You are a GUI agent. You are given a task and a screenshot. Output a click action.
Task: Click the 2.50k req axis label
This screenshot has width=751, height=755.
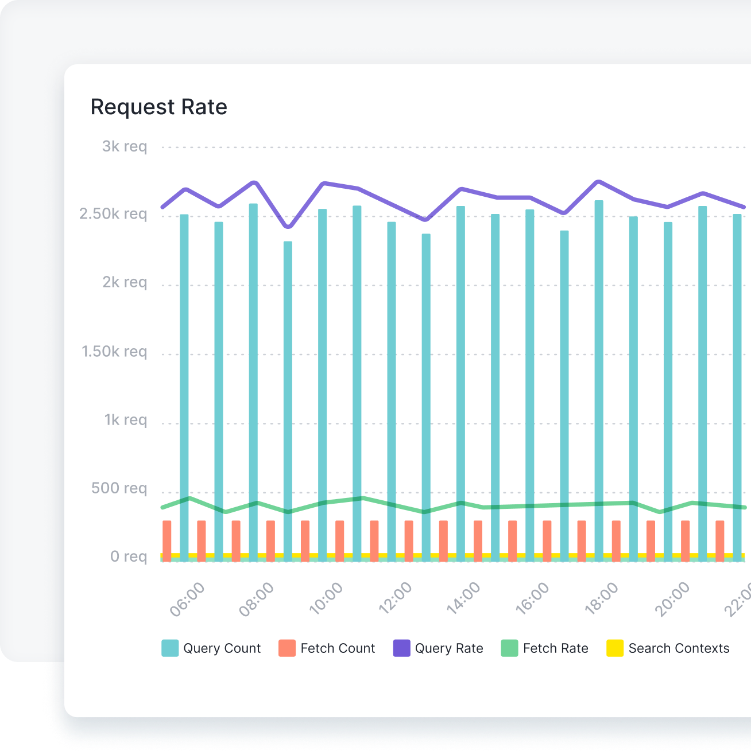coord(113,215)
